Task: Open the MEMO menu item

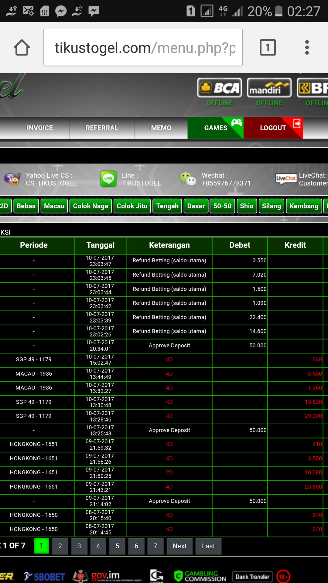Action: click(x=161, y=128)
